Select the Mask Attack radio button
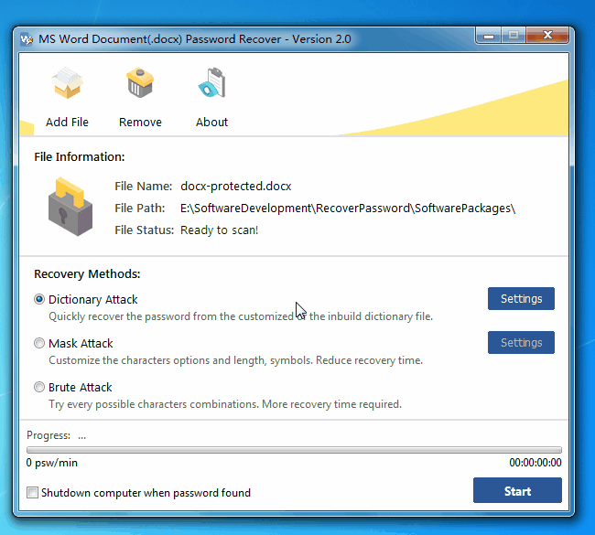The width and height of the screenshot is (595, 535). 39,343
